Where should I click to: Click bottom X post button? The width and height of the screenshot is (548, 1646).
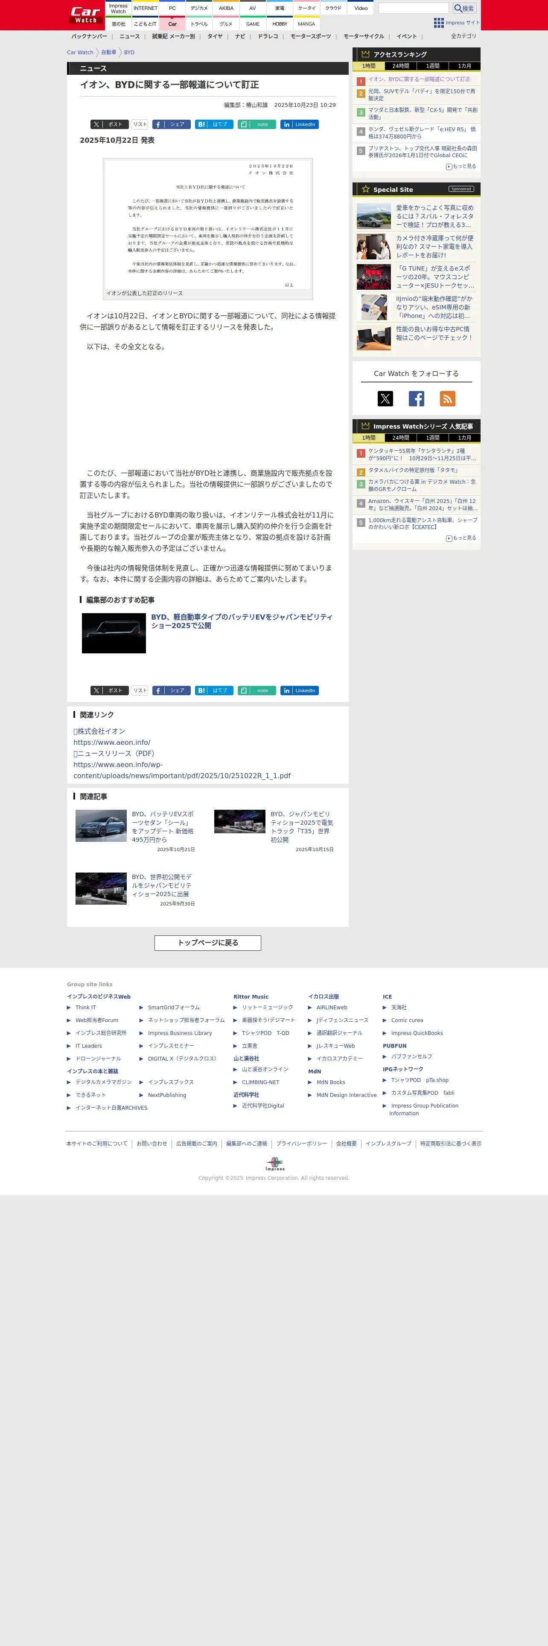click(x=109, y=690)
